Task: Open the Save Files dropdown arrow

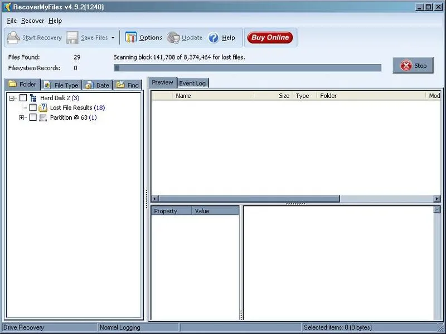Action: click(x=113, y=38)
